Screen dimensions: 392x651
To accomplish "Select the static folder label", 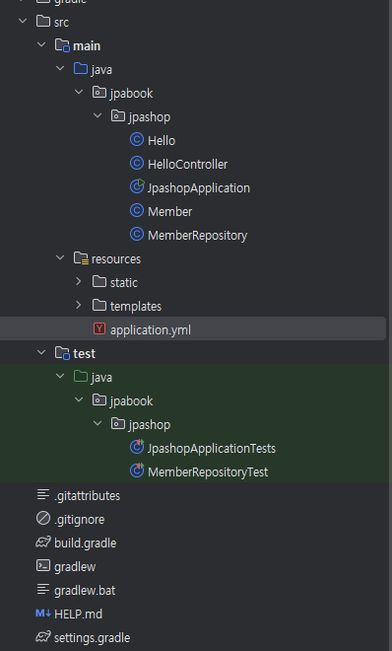I will (x=124, y=283).
